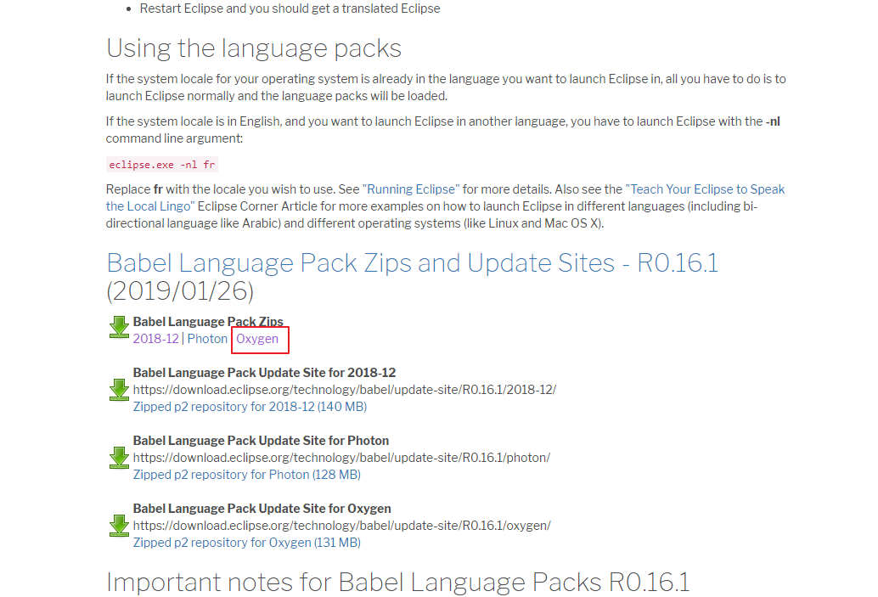This screenshot has width=878, height=597.
Task: Open the Oxygen language pack zips link
Action: point(257,339)
